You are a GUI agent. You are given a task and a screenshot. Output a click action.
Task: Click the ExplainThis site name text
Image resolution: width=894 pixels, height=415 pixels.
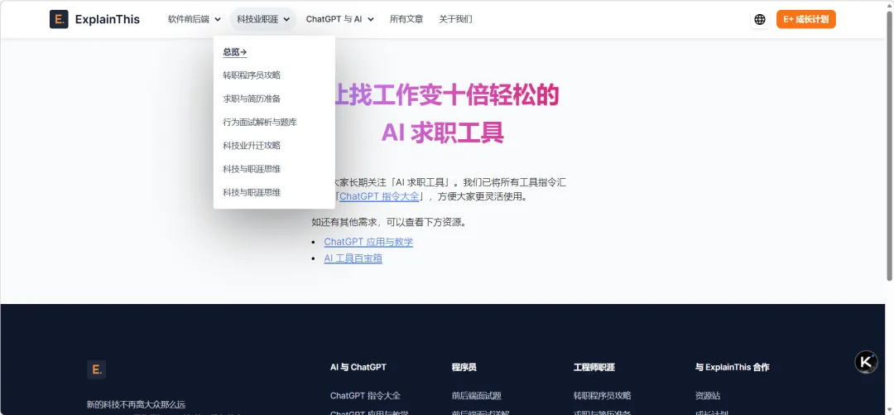pos(107,19)
